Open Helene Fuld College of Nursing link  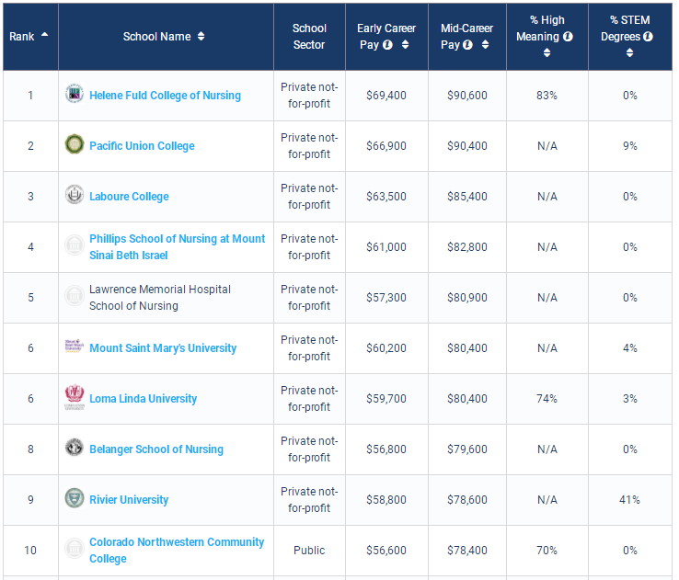pos(165,96)
